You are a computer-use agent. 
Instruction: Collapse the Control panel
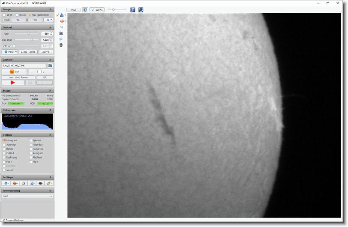click(50, 27)
